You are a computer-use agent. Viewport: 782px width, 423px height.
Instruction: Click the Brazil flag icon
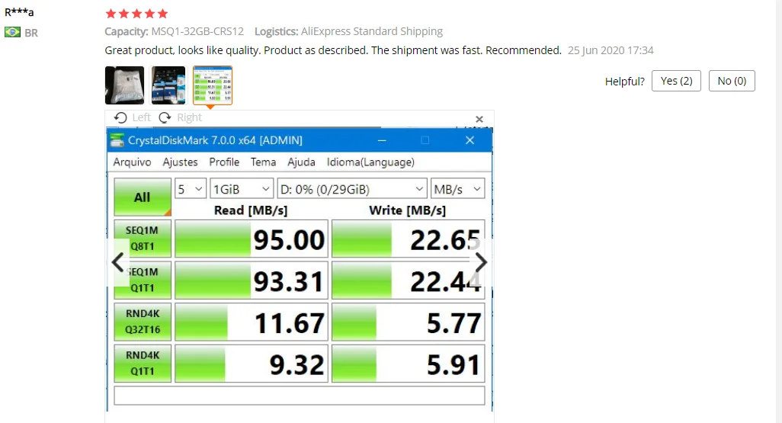(x=12, y=33)
